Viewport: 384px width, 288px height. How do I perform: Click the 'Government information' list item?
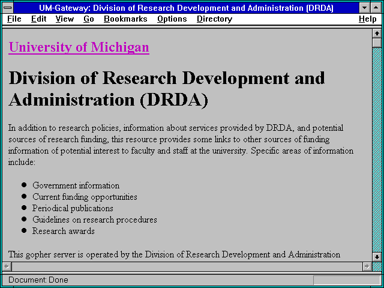[76, 185]
